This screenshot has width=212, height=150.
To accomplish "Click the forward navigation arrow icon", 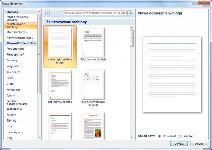I will point(54,13).
